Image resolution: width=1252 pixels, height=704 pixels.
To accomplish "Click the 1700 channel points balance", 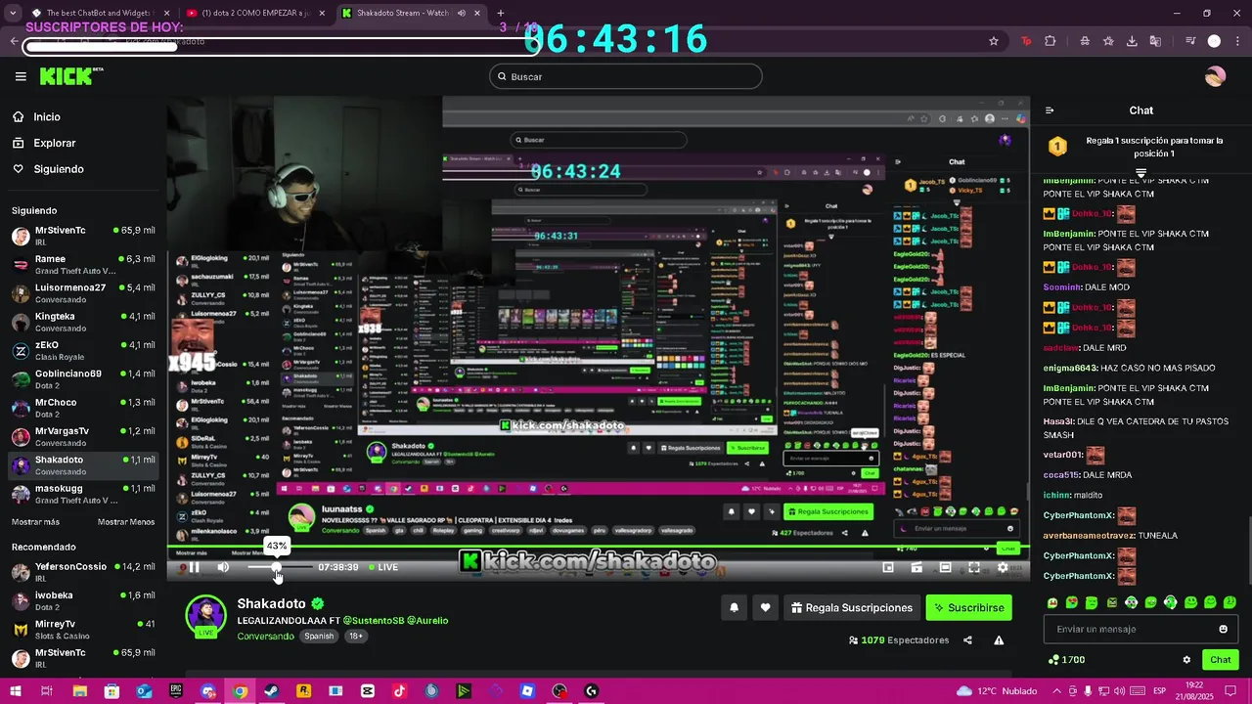I will click(1065, 660).
